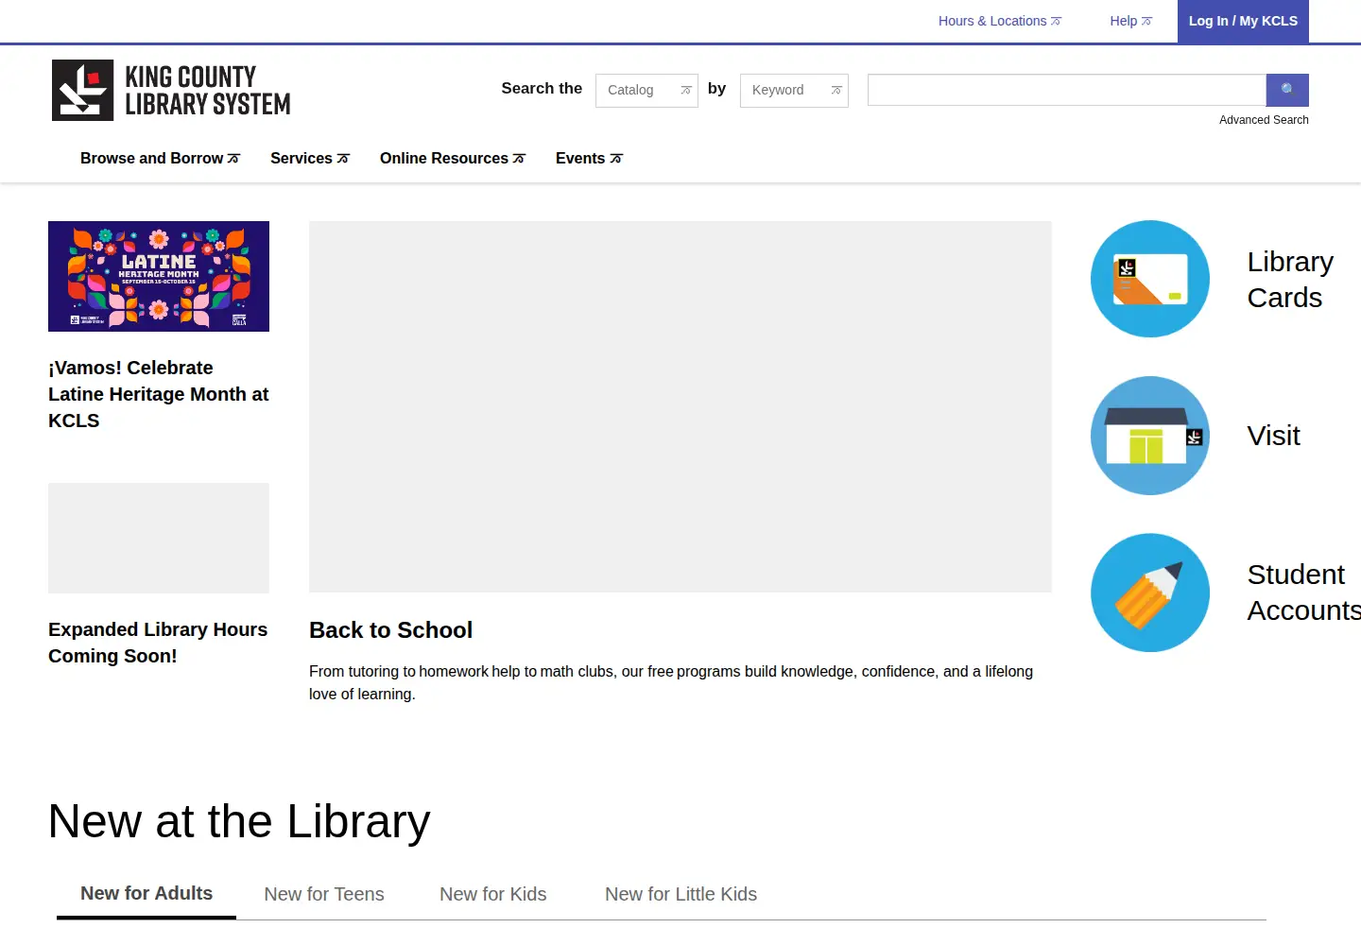Open the Visit building circle icon
This screenshot has height=945, width=1361.
click(x=1150, y=436)
